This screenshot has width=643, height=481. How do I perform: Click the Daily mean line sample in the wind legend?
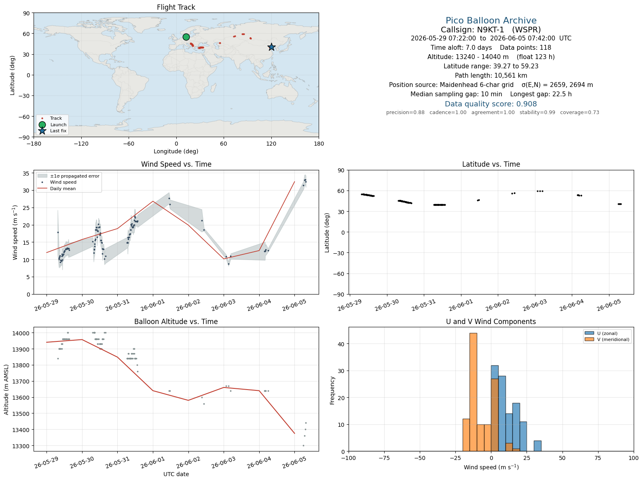point(42,189)
